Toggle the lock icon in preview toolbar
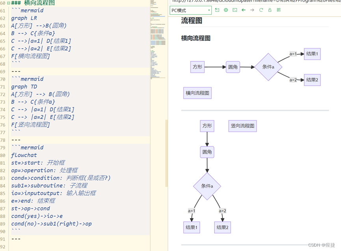The height and width of the screenshot is (251, 341). click(270, 10)
